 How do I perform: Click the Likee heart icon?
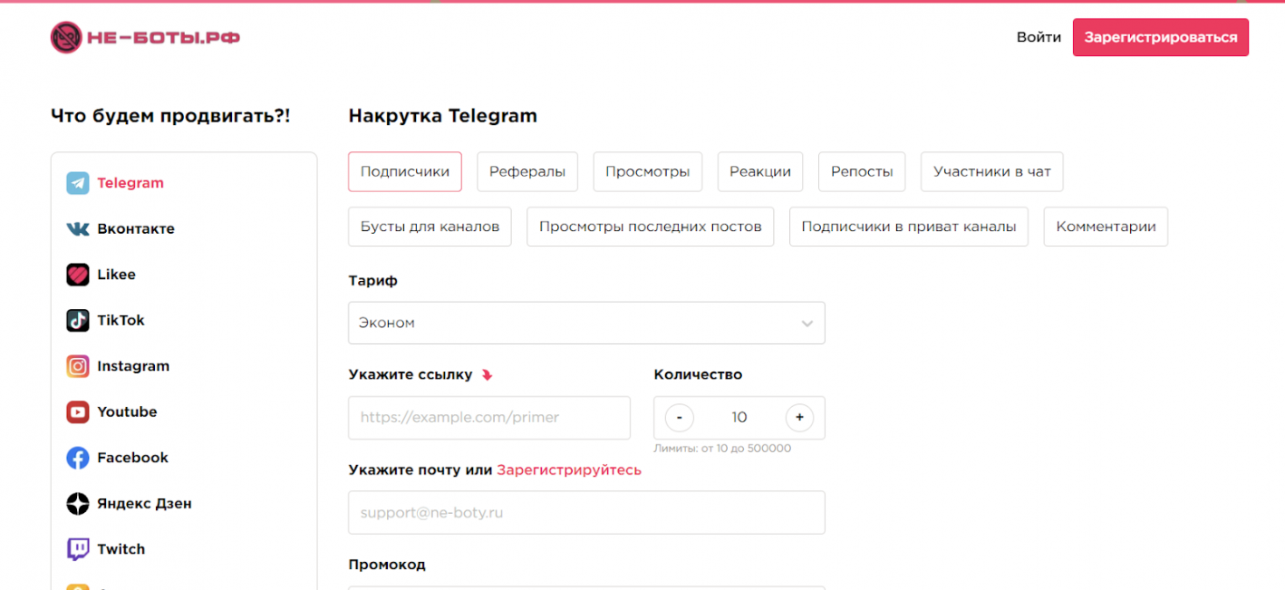(78, 275)
